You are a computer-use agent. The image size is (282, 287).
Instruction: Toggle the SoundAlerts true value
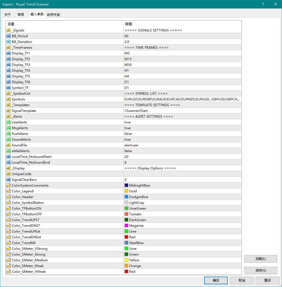tap(127, 140)
